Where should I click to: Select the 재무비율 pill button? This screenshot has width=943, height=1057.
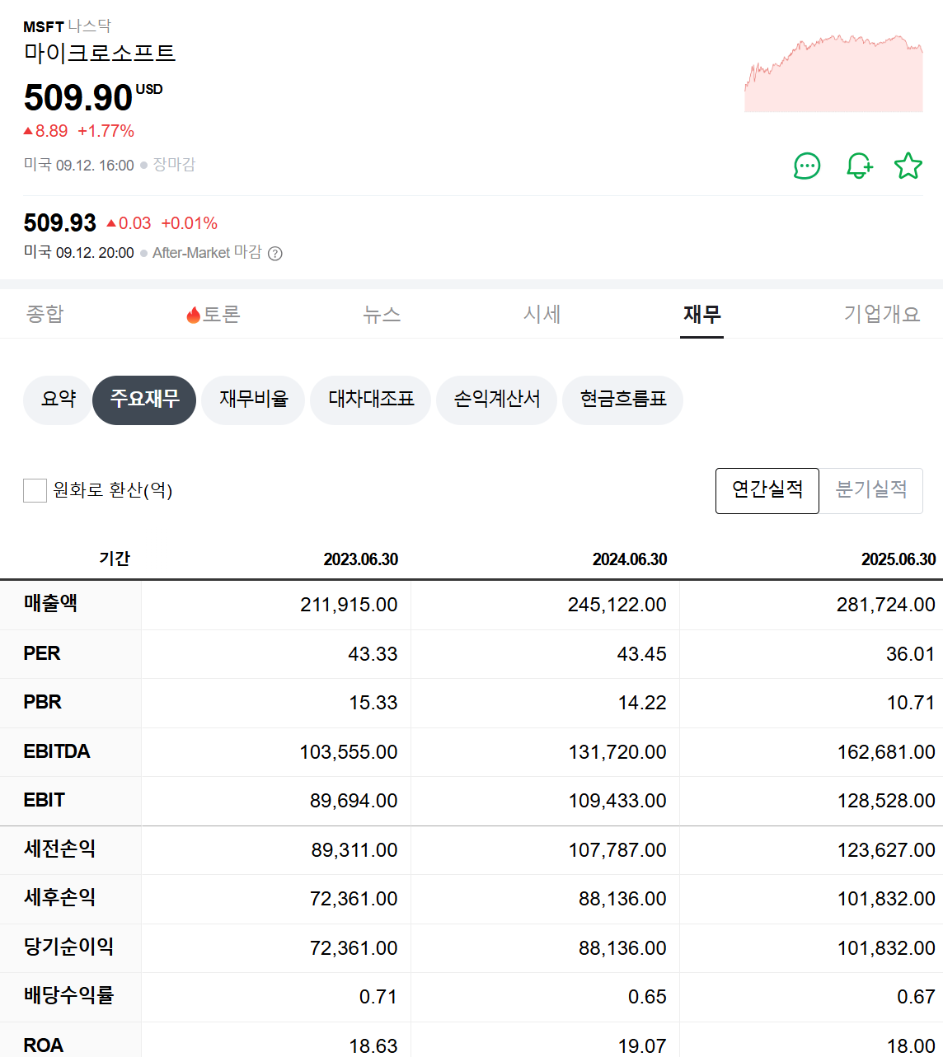pos(253,400)
